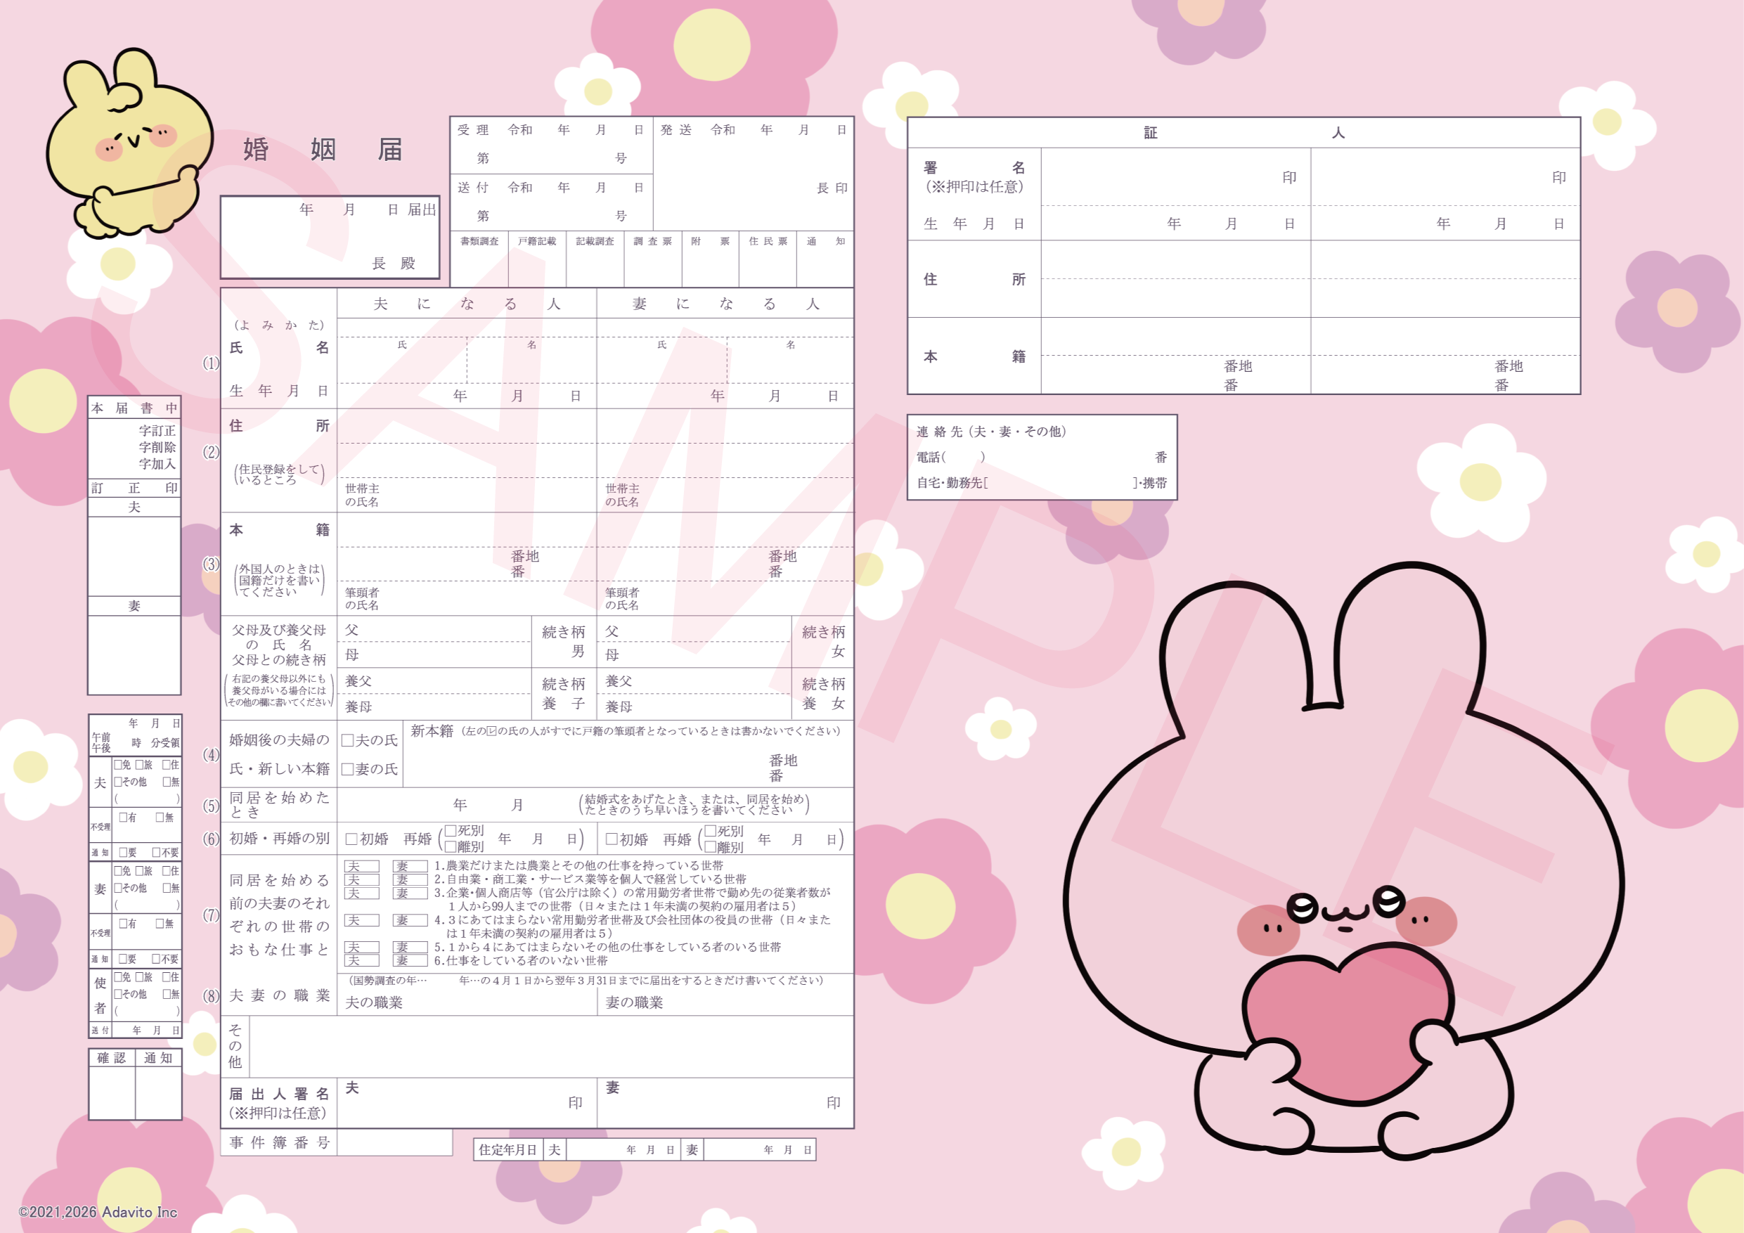Click the 住定年月日 label
This screenshot has height=1233, width=1744.
tap(508, 1149)
